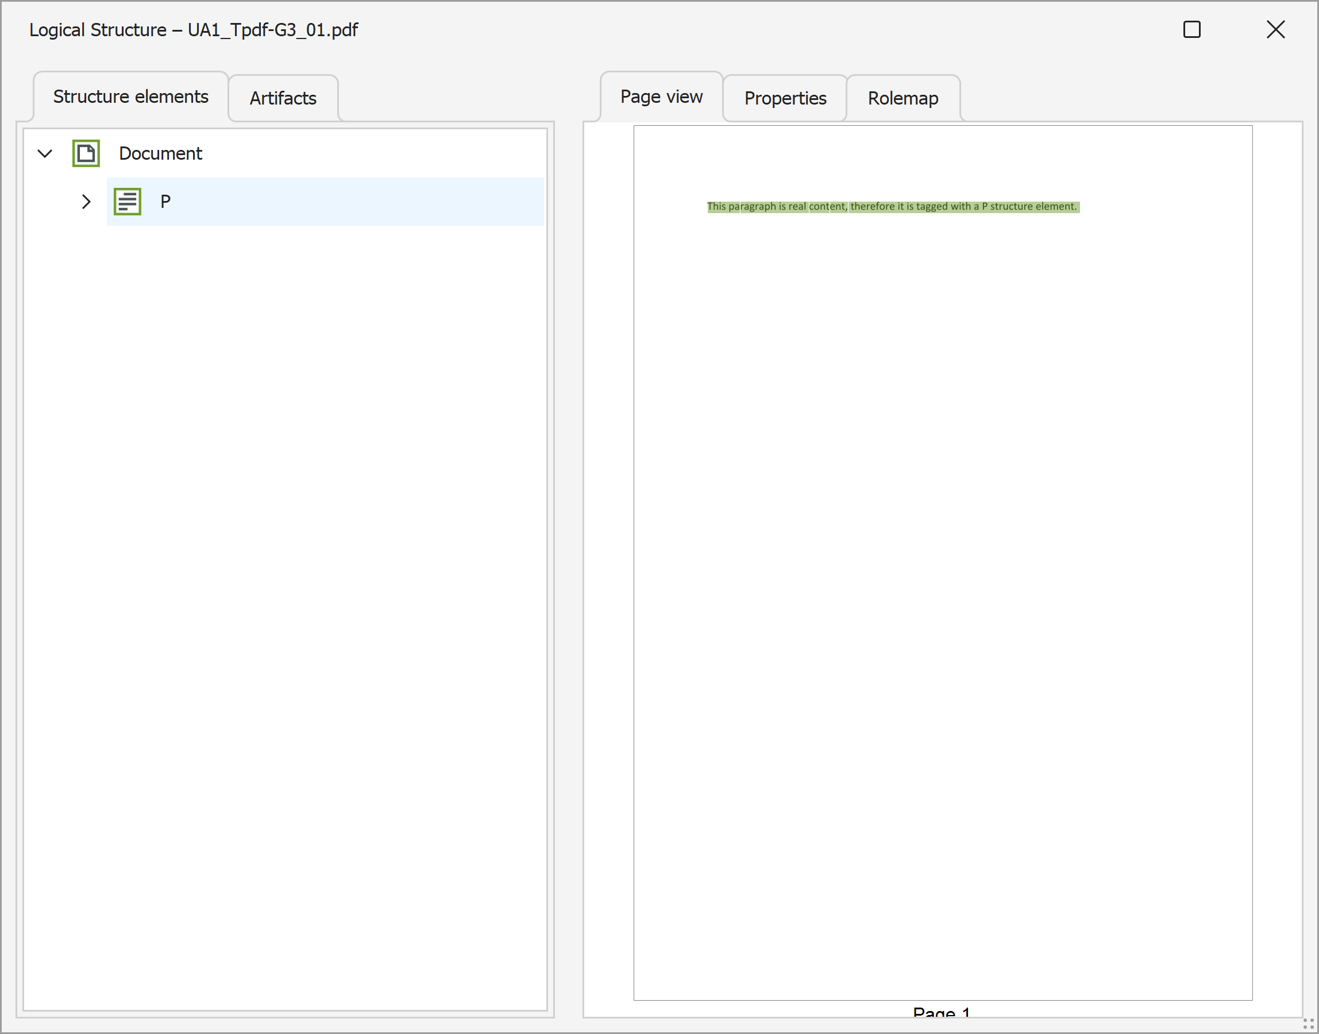Screen dimensions: 1319x1034
Task: Open the Rolemap tab
Action: coord(903,98)
